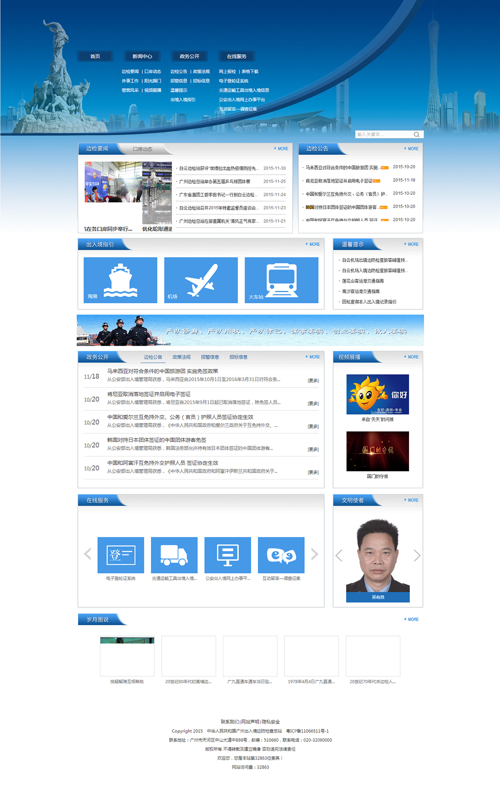Click [更多] for the 11/18 Malaysia entry
The image size is (500, 785).
tap(313, 381)
